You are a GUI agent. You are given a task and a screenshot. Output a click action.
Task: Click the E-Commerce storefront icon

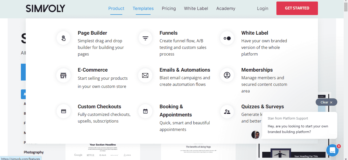click(x=63, y=75)
